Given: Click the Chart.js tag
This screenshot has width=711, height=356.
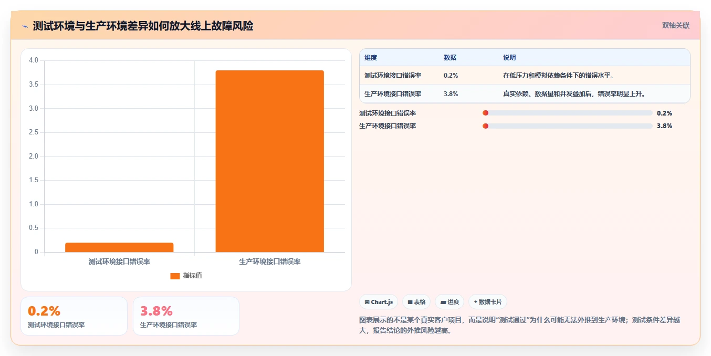Looking at the screenshot, I should click(x=379, y=302).
